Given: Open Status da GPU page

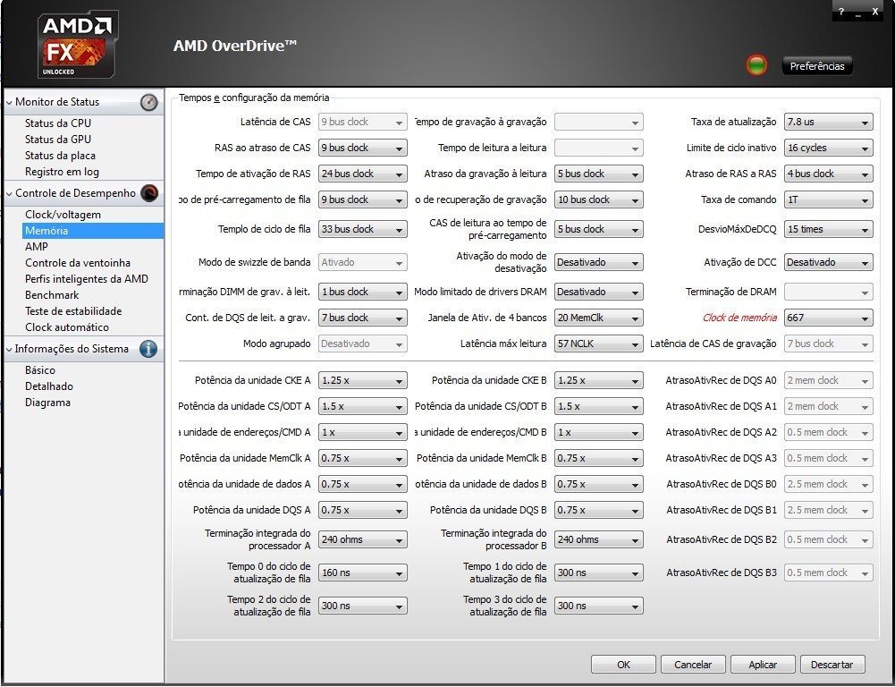Looking at the screenshot, I should click(57, 140).
